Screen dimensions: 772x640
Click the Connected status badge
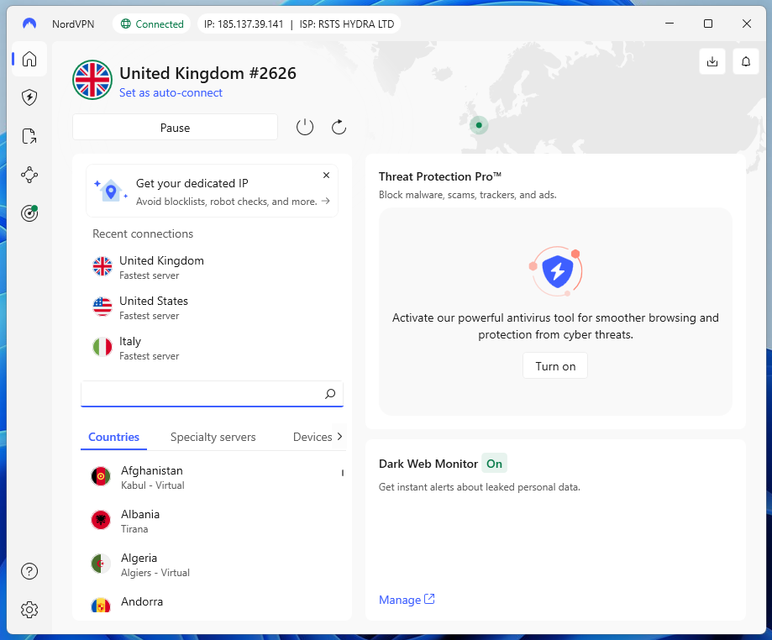pos(152,24)
